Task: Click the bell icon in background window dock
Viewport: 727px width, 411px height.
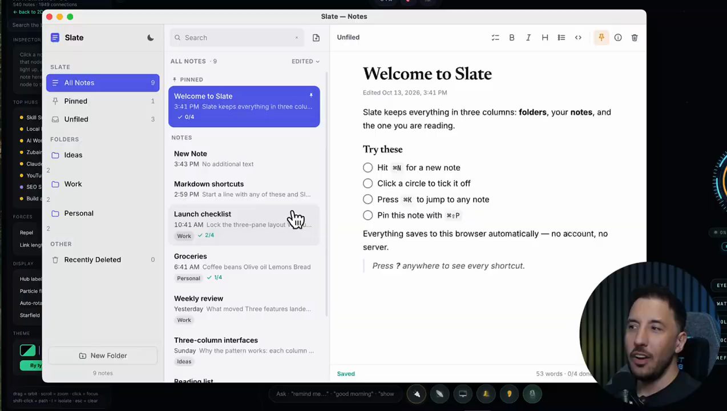Action: [x=486, y=394]
